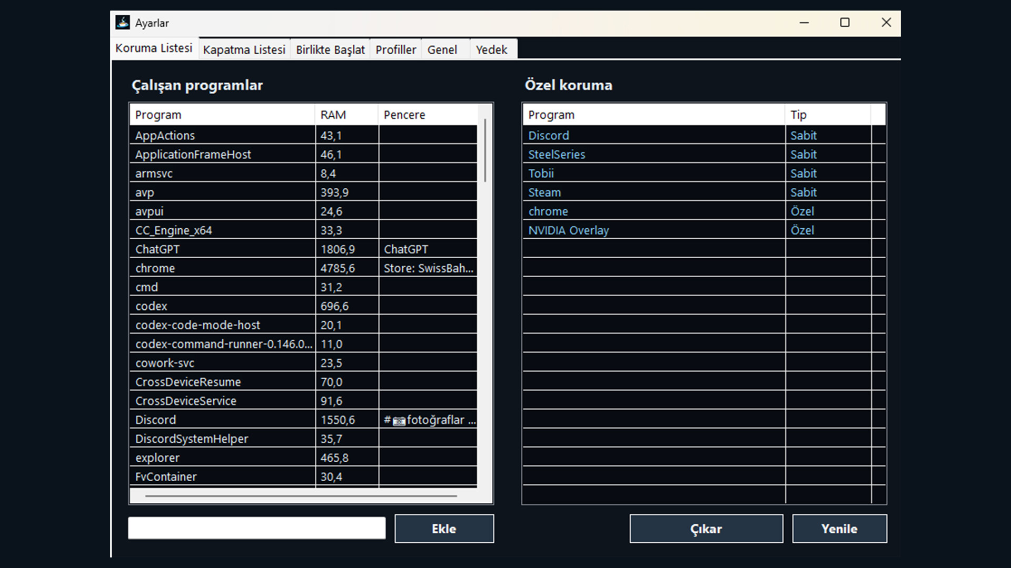Click RAM value 1806,9

[x=338, y=249]
